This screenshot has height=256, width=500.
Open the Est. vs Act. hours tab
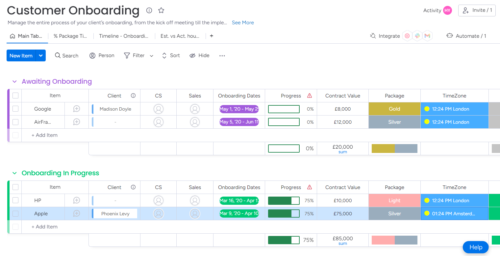pyautogui.click(x=180, y=36)
